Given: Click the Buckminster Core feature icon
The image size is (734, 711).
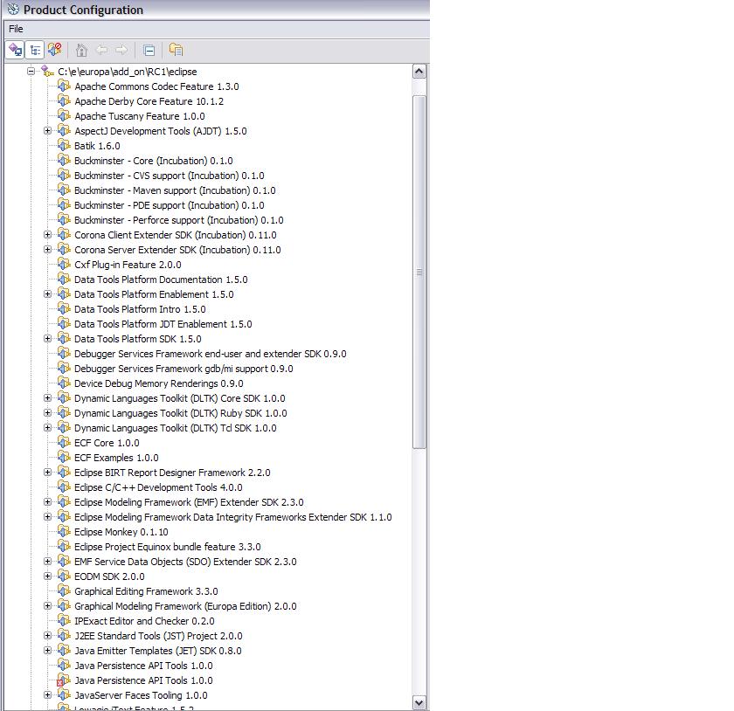Looking at the screenshot, I should tap(64, 161).
